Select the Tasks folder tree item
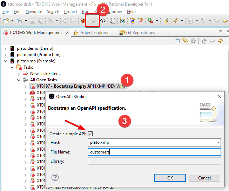This screenshot has height=191, width=229. [x=28, y=67]
